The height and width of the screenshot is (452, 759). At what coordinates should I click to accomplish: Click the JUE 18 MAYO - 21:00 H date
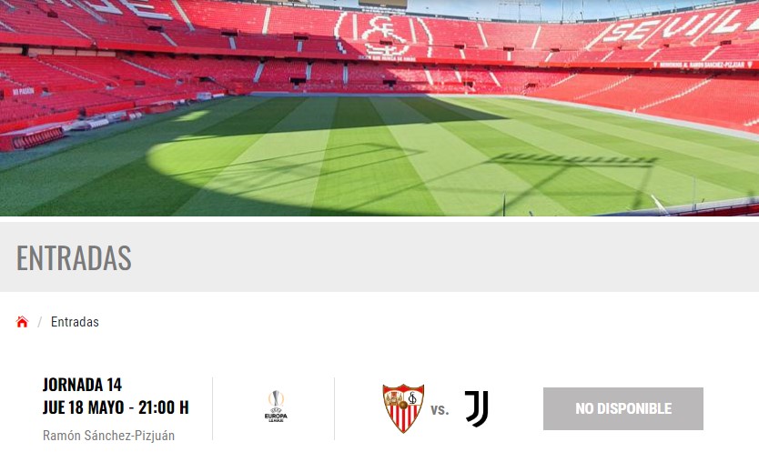point(116,407)
